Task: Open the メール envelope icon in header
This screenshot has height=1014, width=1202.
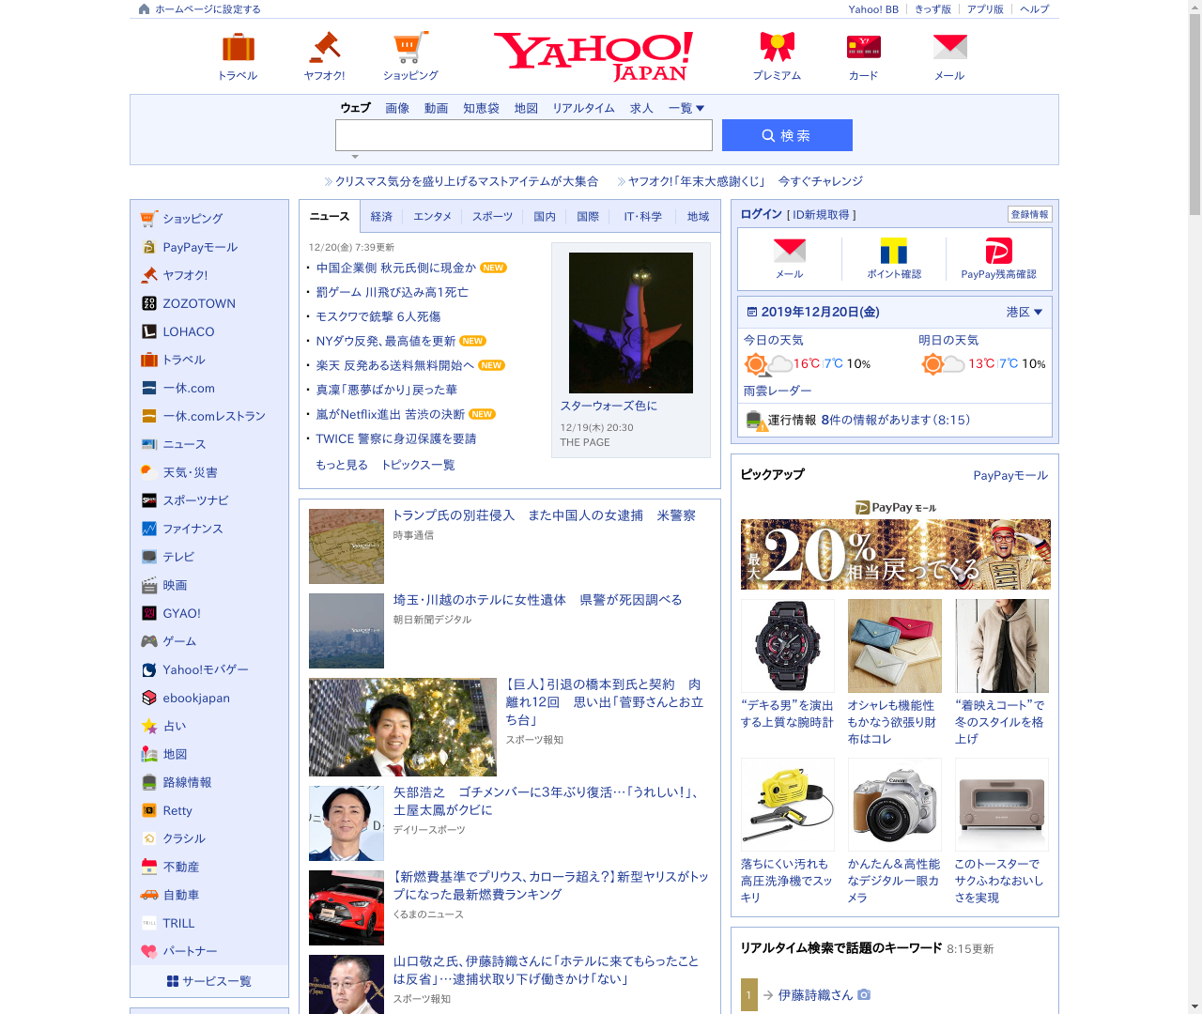Action: click(x=949, y=47)
